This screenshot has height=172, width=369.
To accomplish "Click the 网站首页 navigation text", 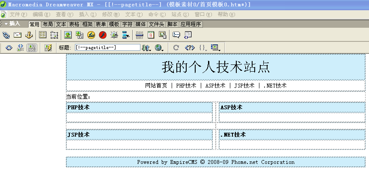I will tap(156, 85).
